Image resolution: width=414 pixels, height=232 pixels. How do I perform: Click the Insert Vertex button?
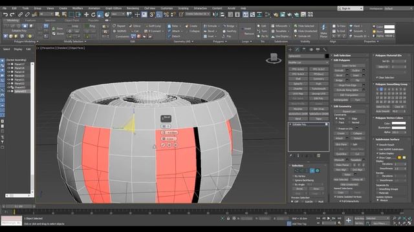click(x=349, y=66)
